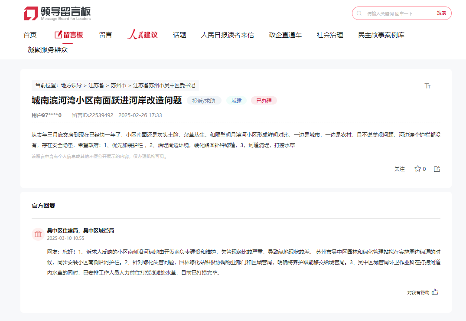Click the institution icon beside 吴中区住建局
Screen dimensions: 466x321
click(x=38, y=234)
